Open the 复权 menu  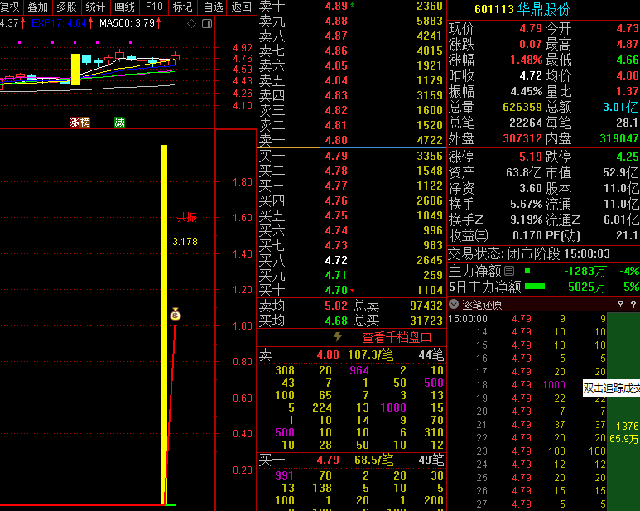10,7
